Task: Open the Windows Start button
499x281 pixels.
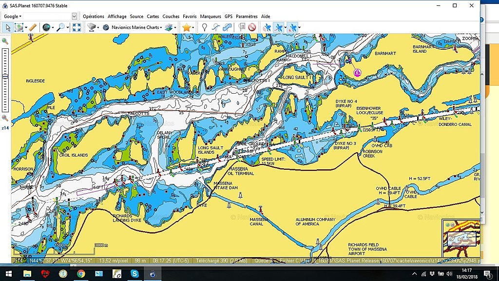Action: point(9,274)
